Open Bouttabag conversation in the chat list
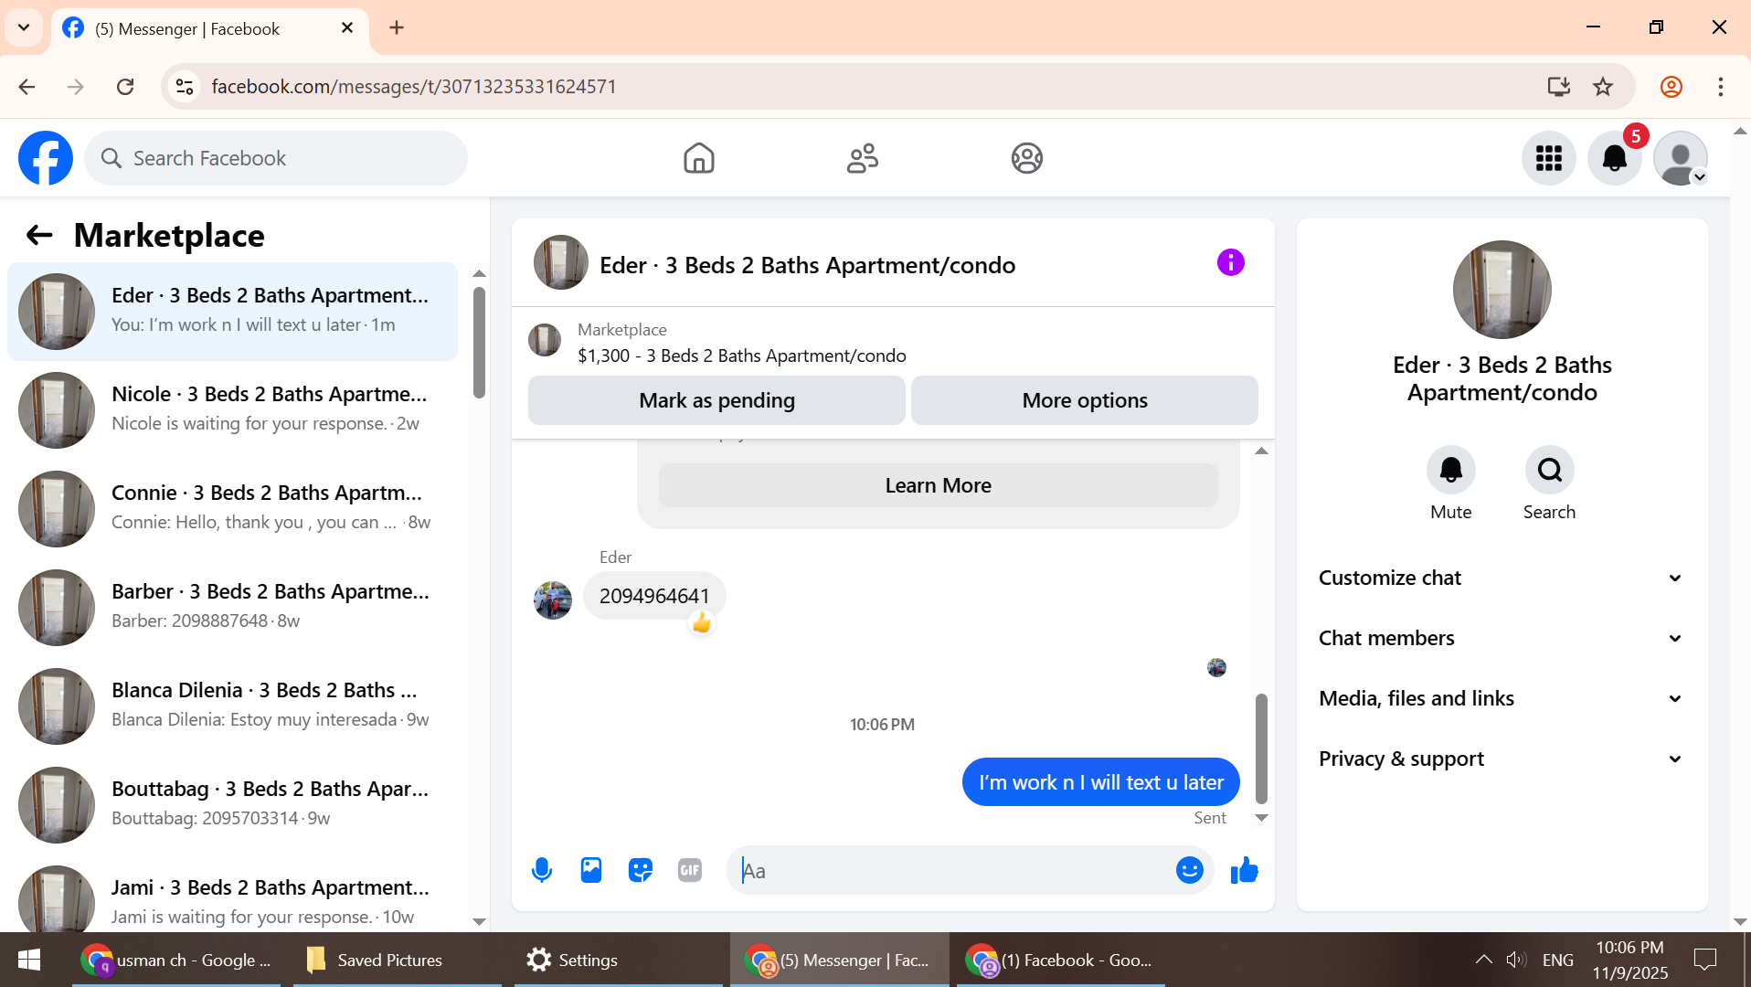 click(x=232, y=804)
